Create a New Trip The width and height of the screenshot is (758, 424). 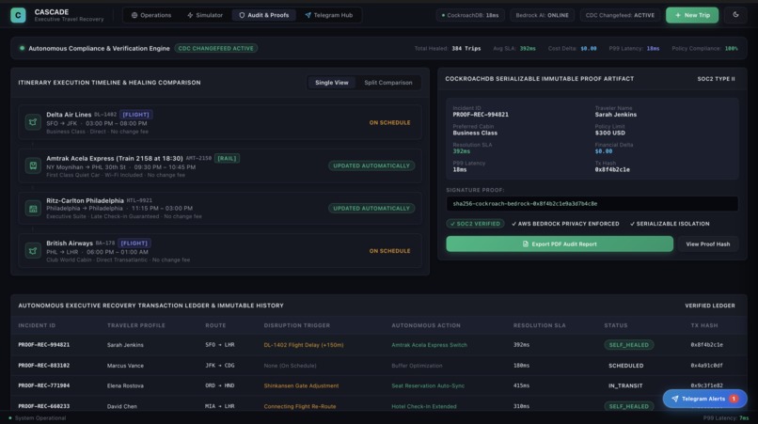(x=692, y=15)
